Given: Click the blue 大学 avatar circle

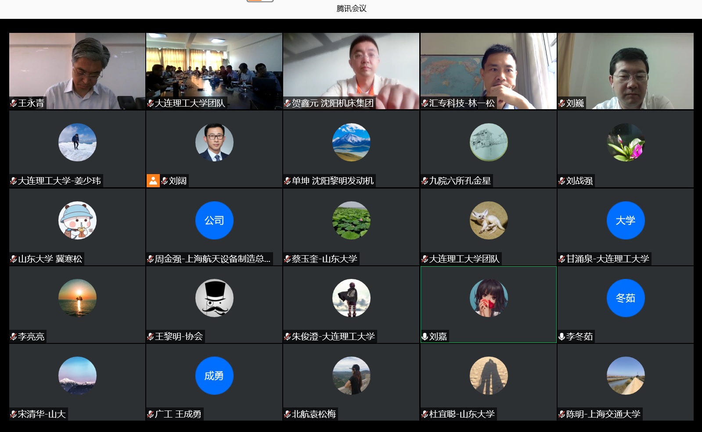Looking at the screenshot, I should [626, 220].
